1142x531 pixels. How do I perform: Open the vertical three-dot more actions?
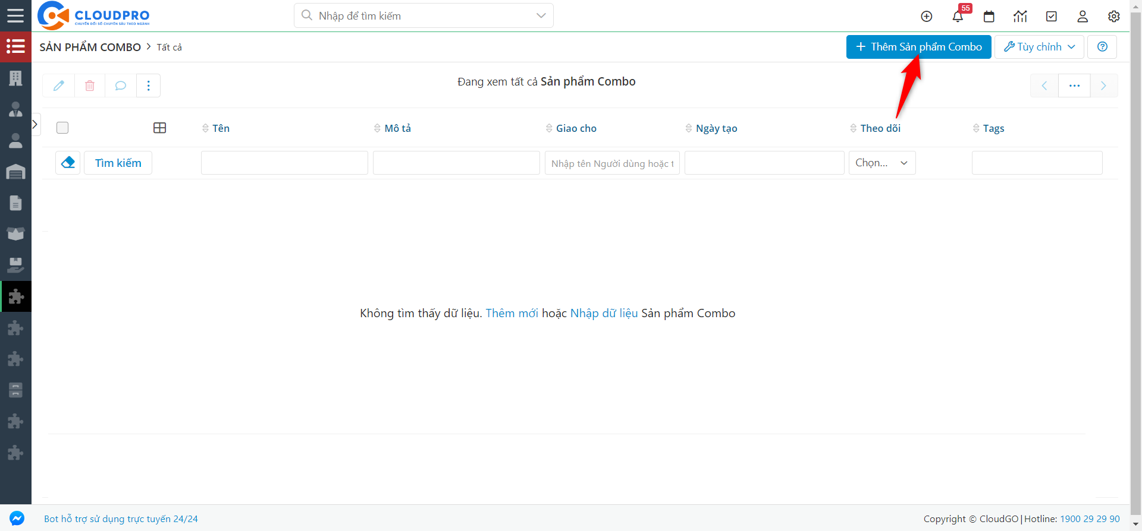click(149, 86)
